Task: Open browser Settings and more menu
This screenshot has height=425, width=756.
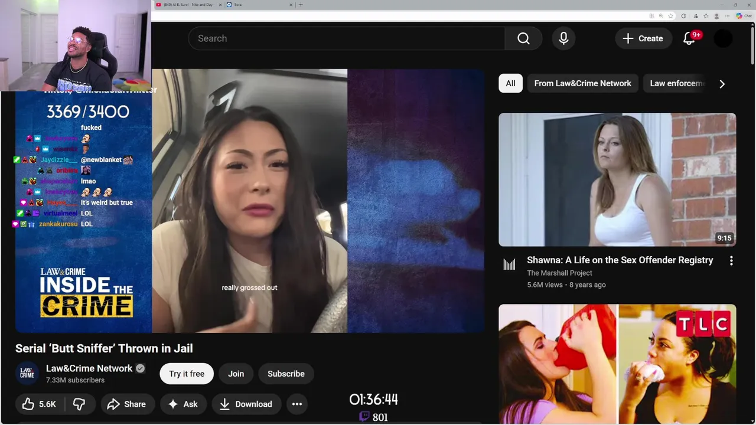Action: pyautogui.click(x=727, y=16)
